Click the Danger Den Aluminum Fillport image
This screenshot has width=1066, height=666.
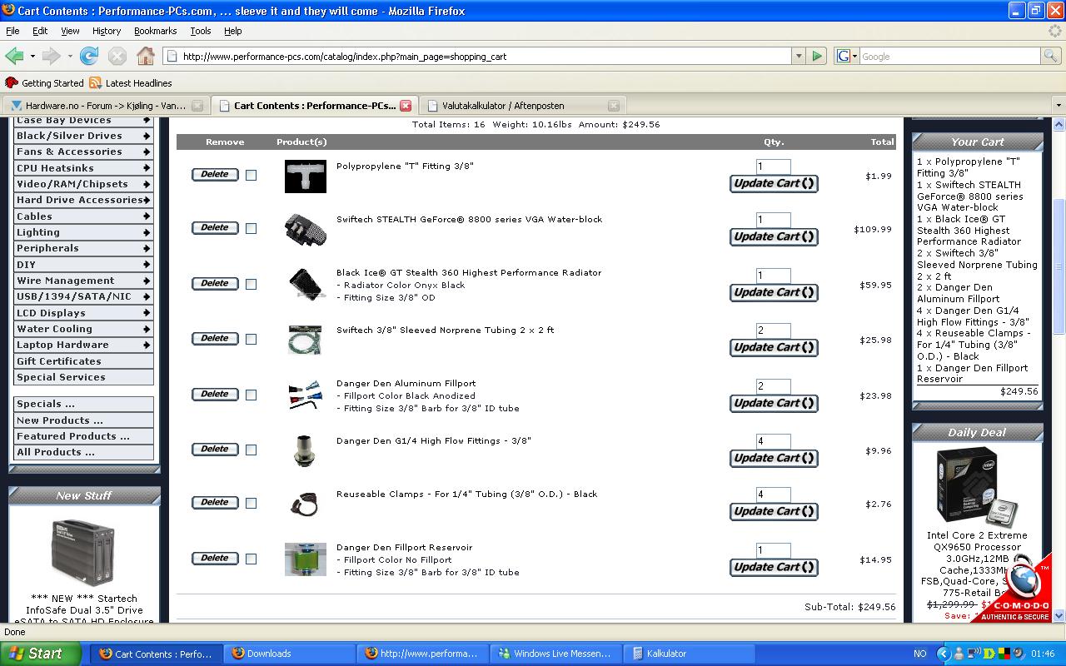pyautogui.click(x=306, y=395)
